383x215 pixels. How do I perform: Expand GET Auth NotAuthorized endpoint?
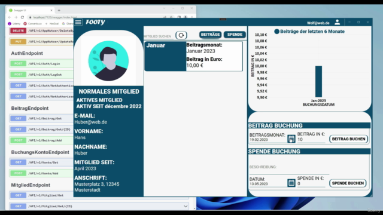point(41,97)
